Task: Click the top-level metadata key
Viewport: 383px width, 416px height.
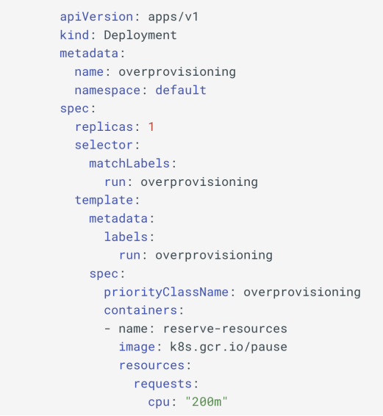Action: click(x=89, y=54)
